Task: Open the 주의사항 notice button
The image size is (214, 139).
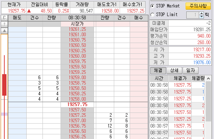Action: pyautogui.click(x=198, y=6)
